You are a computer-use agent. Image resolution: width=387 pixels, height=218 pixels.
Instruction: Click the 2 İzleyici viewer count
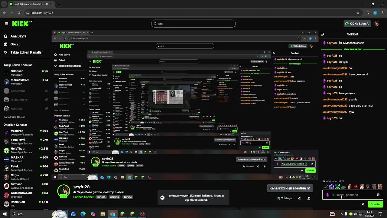pos(285,198)
